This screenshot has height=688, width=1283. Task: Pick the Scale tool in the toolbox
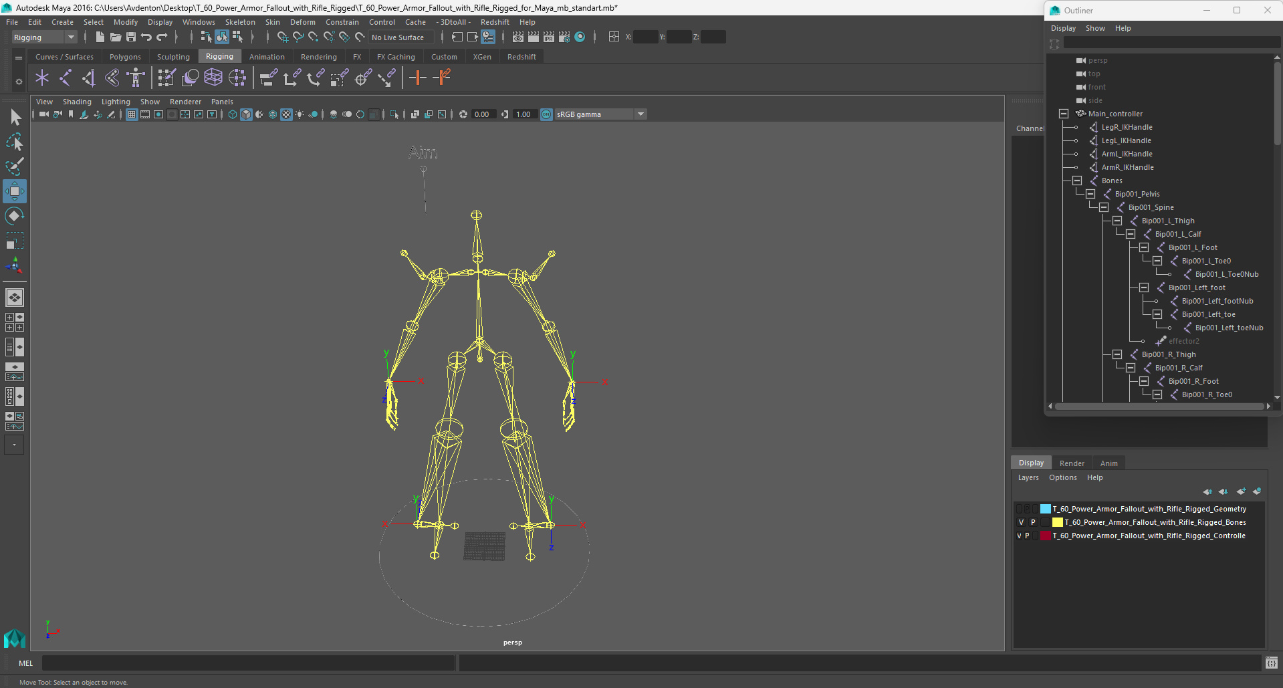(x=15, y=240)
